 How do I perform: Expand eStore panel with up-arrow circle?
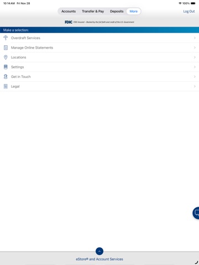tap(99, 251)
